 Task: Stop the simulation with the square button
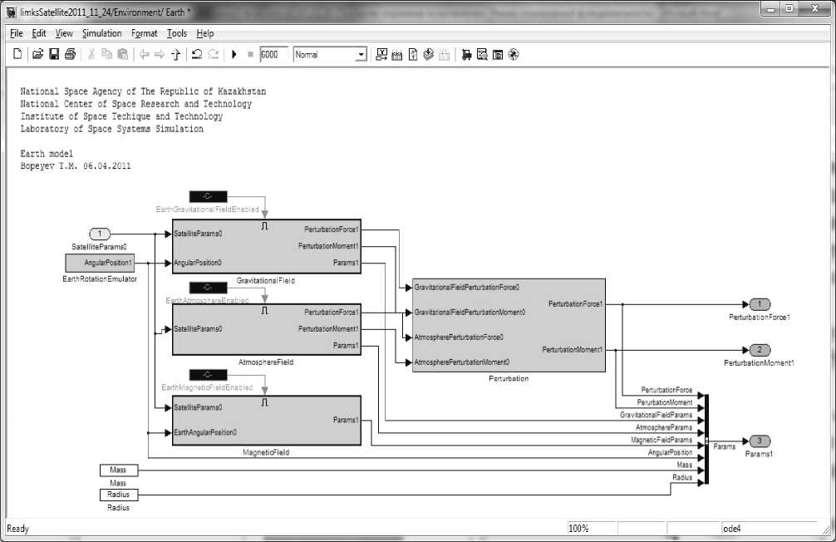250,54
